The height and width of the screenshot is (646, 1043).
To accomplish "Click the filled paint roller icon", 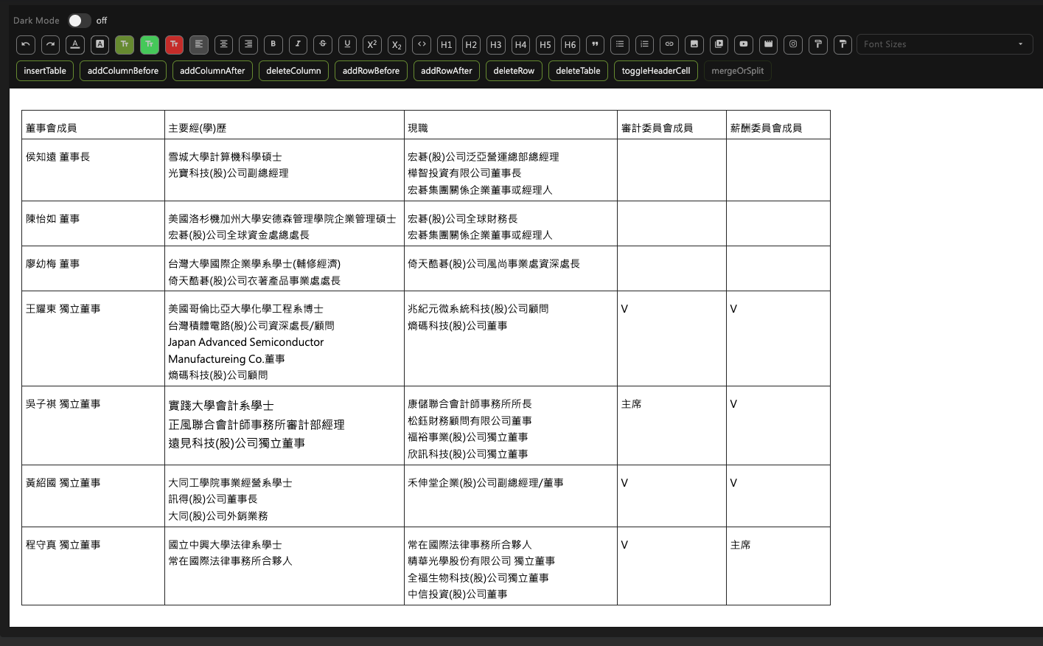I will (x=843, y=44).
